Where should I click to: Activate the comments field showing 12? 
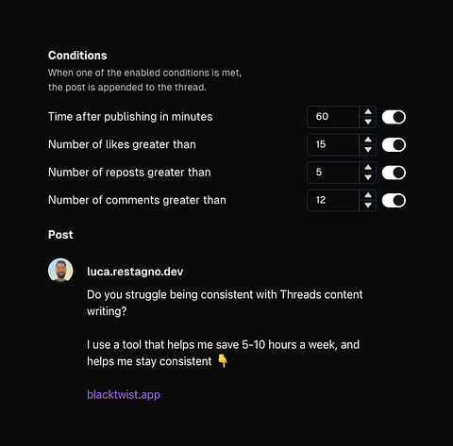click(333, 200)
